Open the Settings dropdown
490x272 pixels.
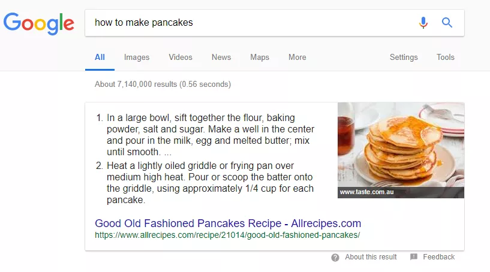tap(404, 58)
